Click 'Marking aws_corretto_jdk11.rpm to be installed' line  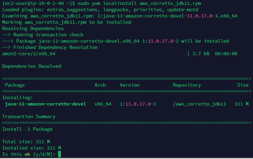tap(66, 22)
